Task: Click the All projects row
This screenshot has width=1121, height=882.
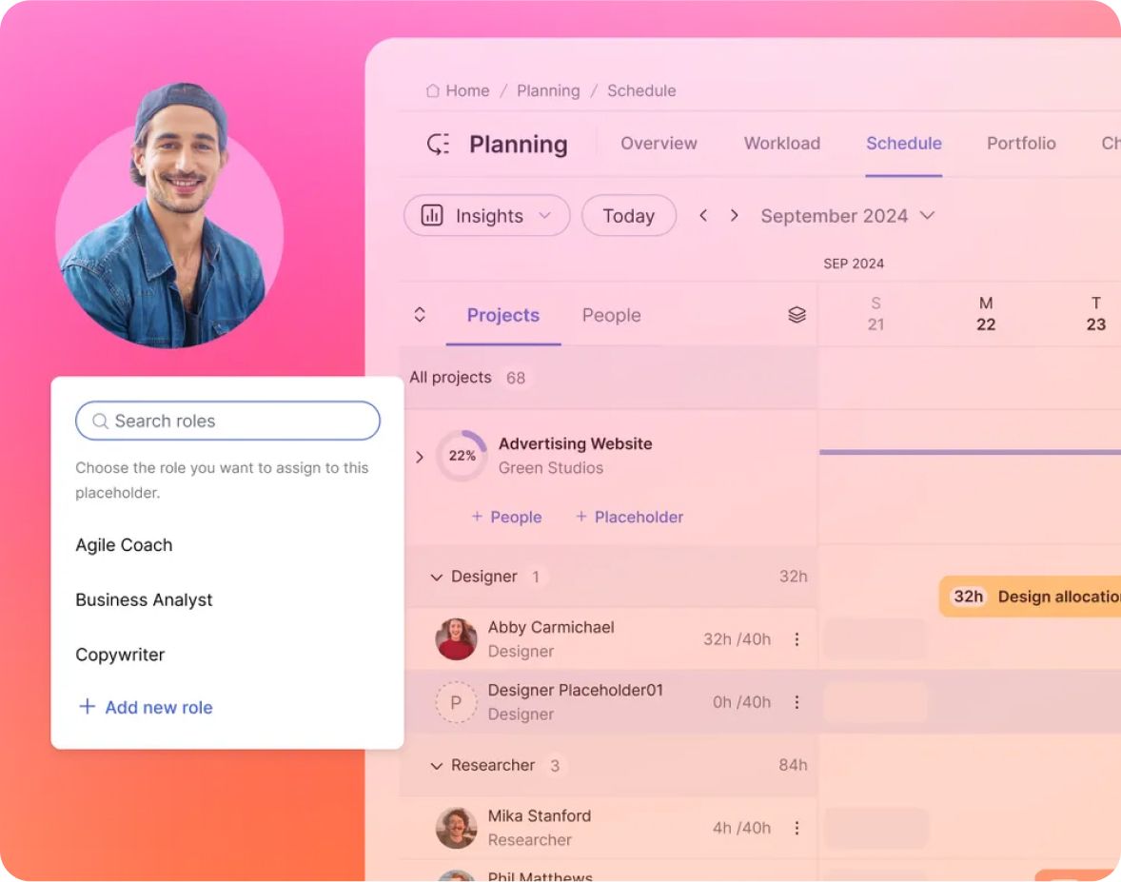Action: coord(608,378)
